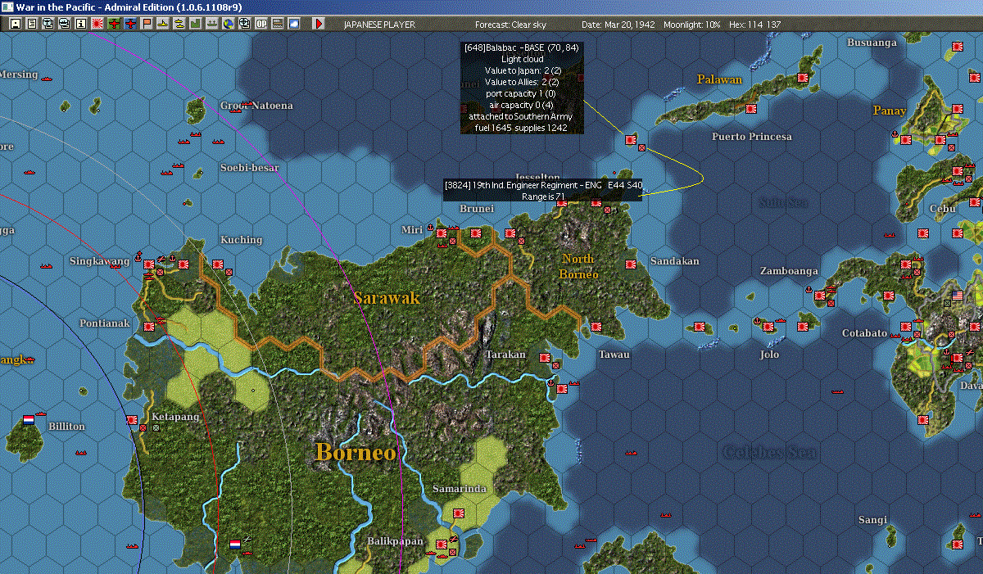983x574 pixels.
Task: Click the green land-shape toolbar icon
Action: point(195,24)
